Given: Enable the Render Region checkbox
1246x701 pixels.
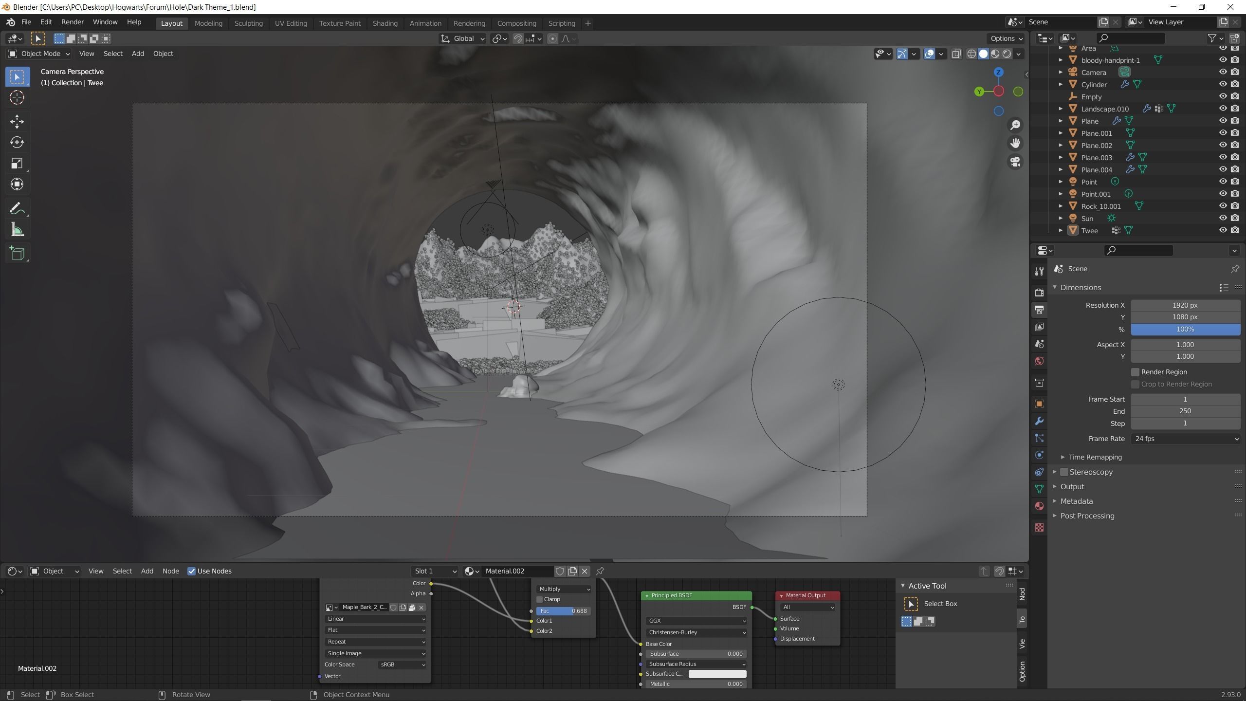Looking at the screenshot, I should tap(1135, 372).
